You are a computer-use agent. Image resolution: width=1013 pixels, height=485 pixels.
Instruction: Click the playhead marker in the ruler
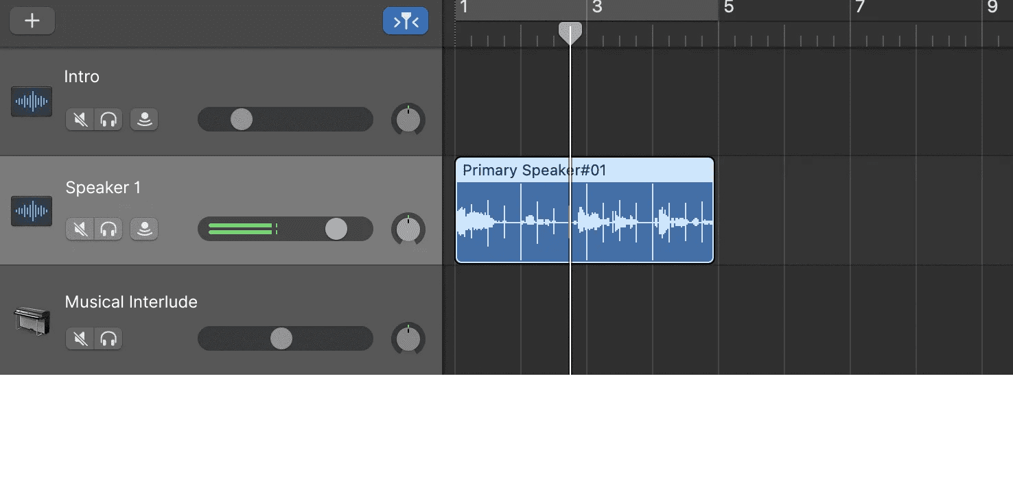(x=570, y=33)
